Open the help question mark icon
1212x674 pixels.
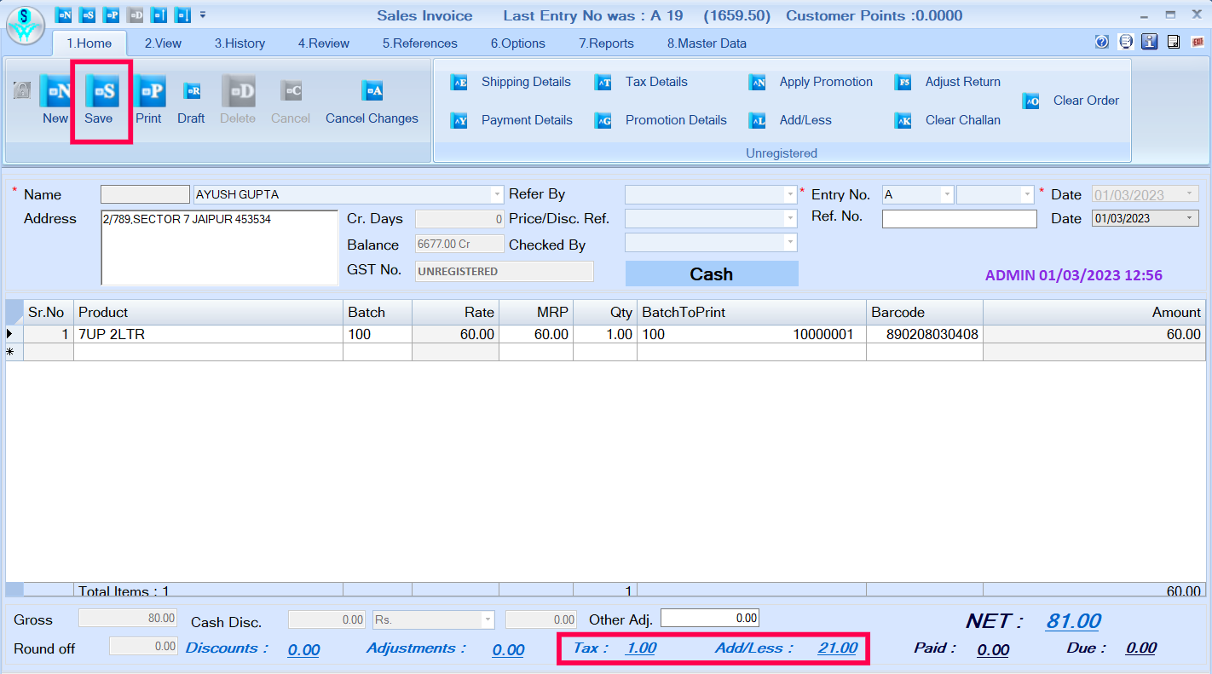point(1102,42)
